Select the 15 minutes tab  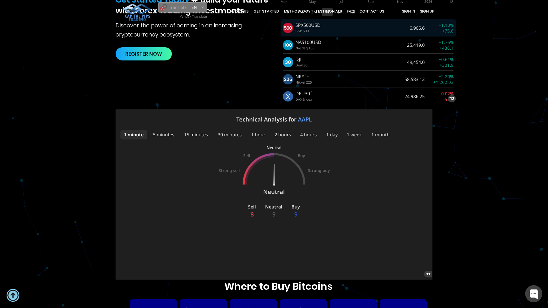(x=196, y=135)
